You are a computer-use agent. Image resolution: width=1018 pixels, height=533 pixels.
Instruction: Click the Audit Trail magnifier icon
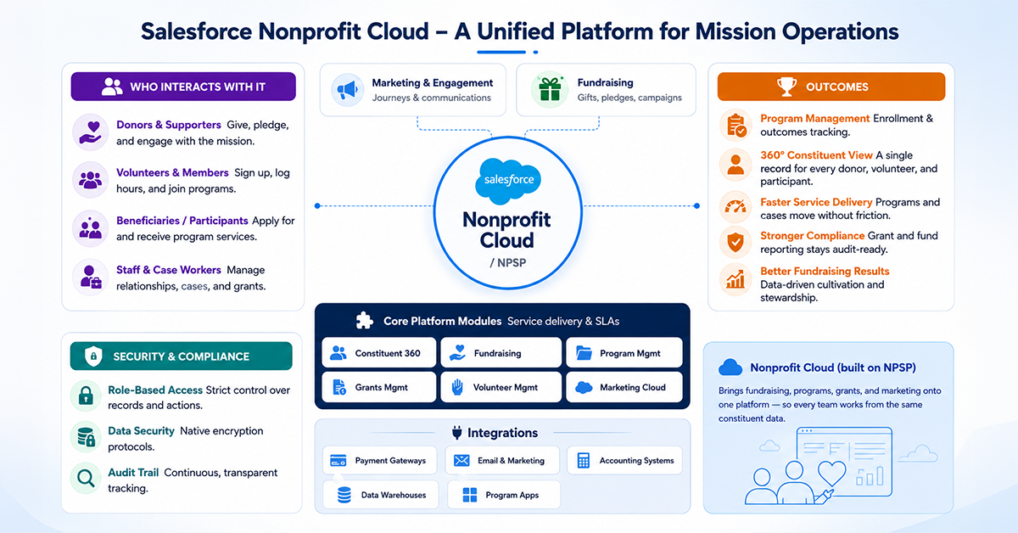[86, 480]
